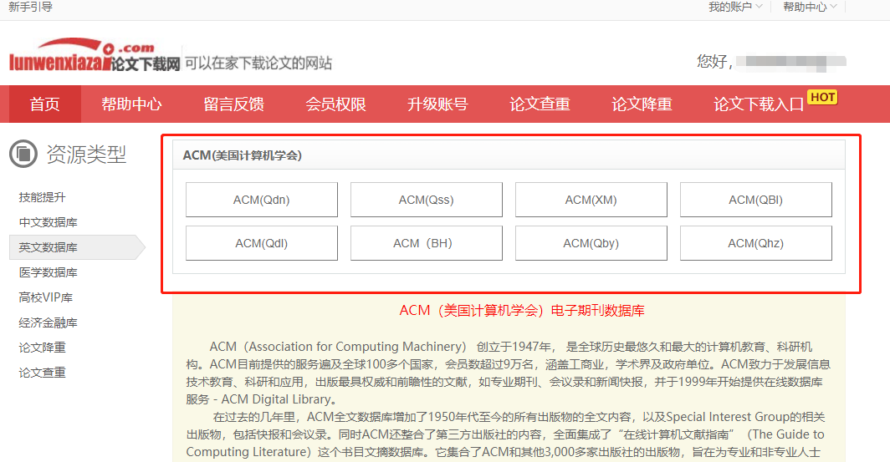Screen dimensions: 890x462
Task: Click the HOT badge on the download entry
Action: pyautogui.click(x=822, y=97)
